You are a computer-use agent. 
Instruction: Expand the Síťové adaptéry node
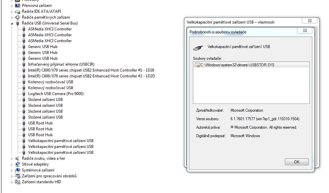click(x=12, y=165)
